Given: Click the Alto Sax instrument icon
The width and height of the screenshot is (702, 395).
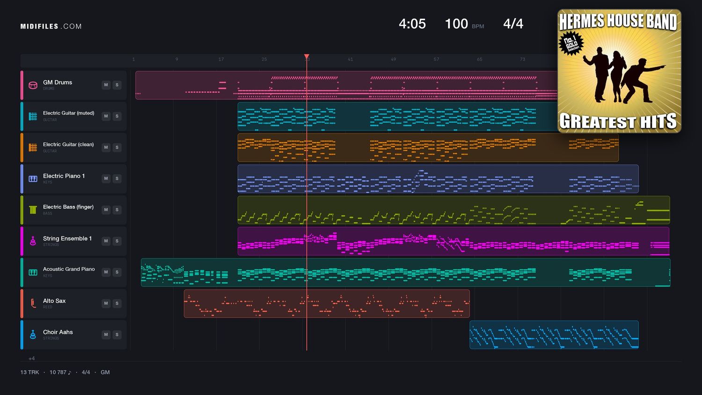Looking at the screenshot, I should (x=33, y=303).
